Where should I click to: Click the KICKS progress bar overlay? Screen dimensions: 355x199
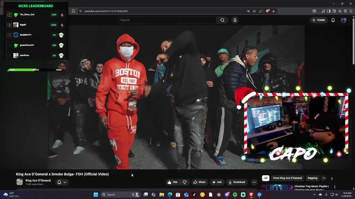point(35,70)
